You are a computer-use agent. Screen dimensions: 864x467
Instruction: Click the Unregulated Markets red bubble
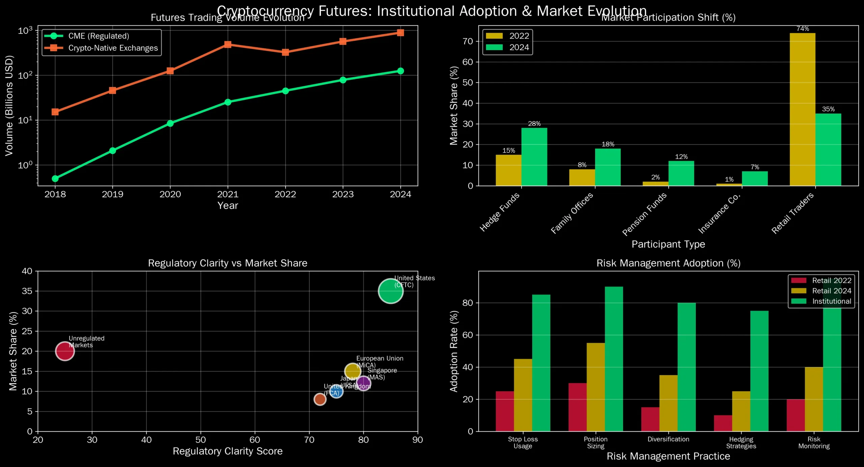pyautogui.click(x=65, y=351)
